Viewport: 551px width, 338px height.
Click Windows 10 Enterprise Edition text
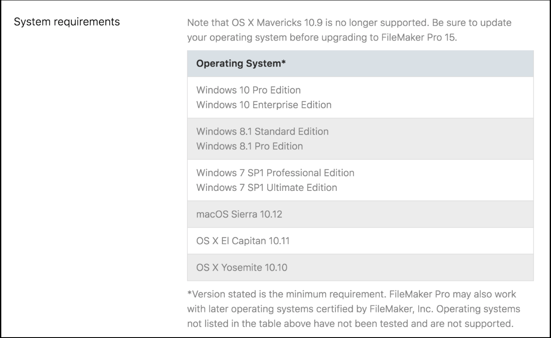click(264, 104)
